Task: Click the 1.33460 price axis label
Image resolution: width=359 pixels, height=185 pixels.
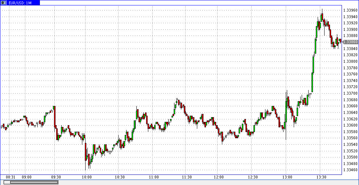Action: [x=351, y=170]
